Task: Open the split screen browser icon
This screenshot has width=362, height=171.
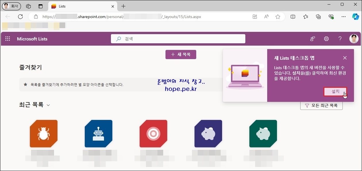Action: point(293,17)
